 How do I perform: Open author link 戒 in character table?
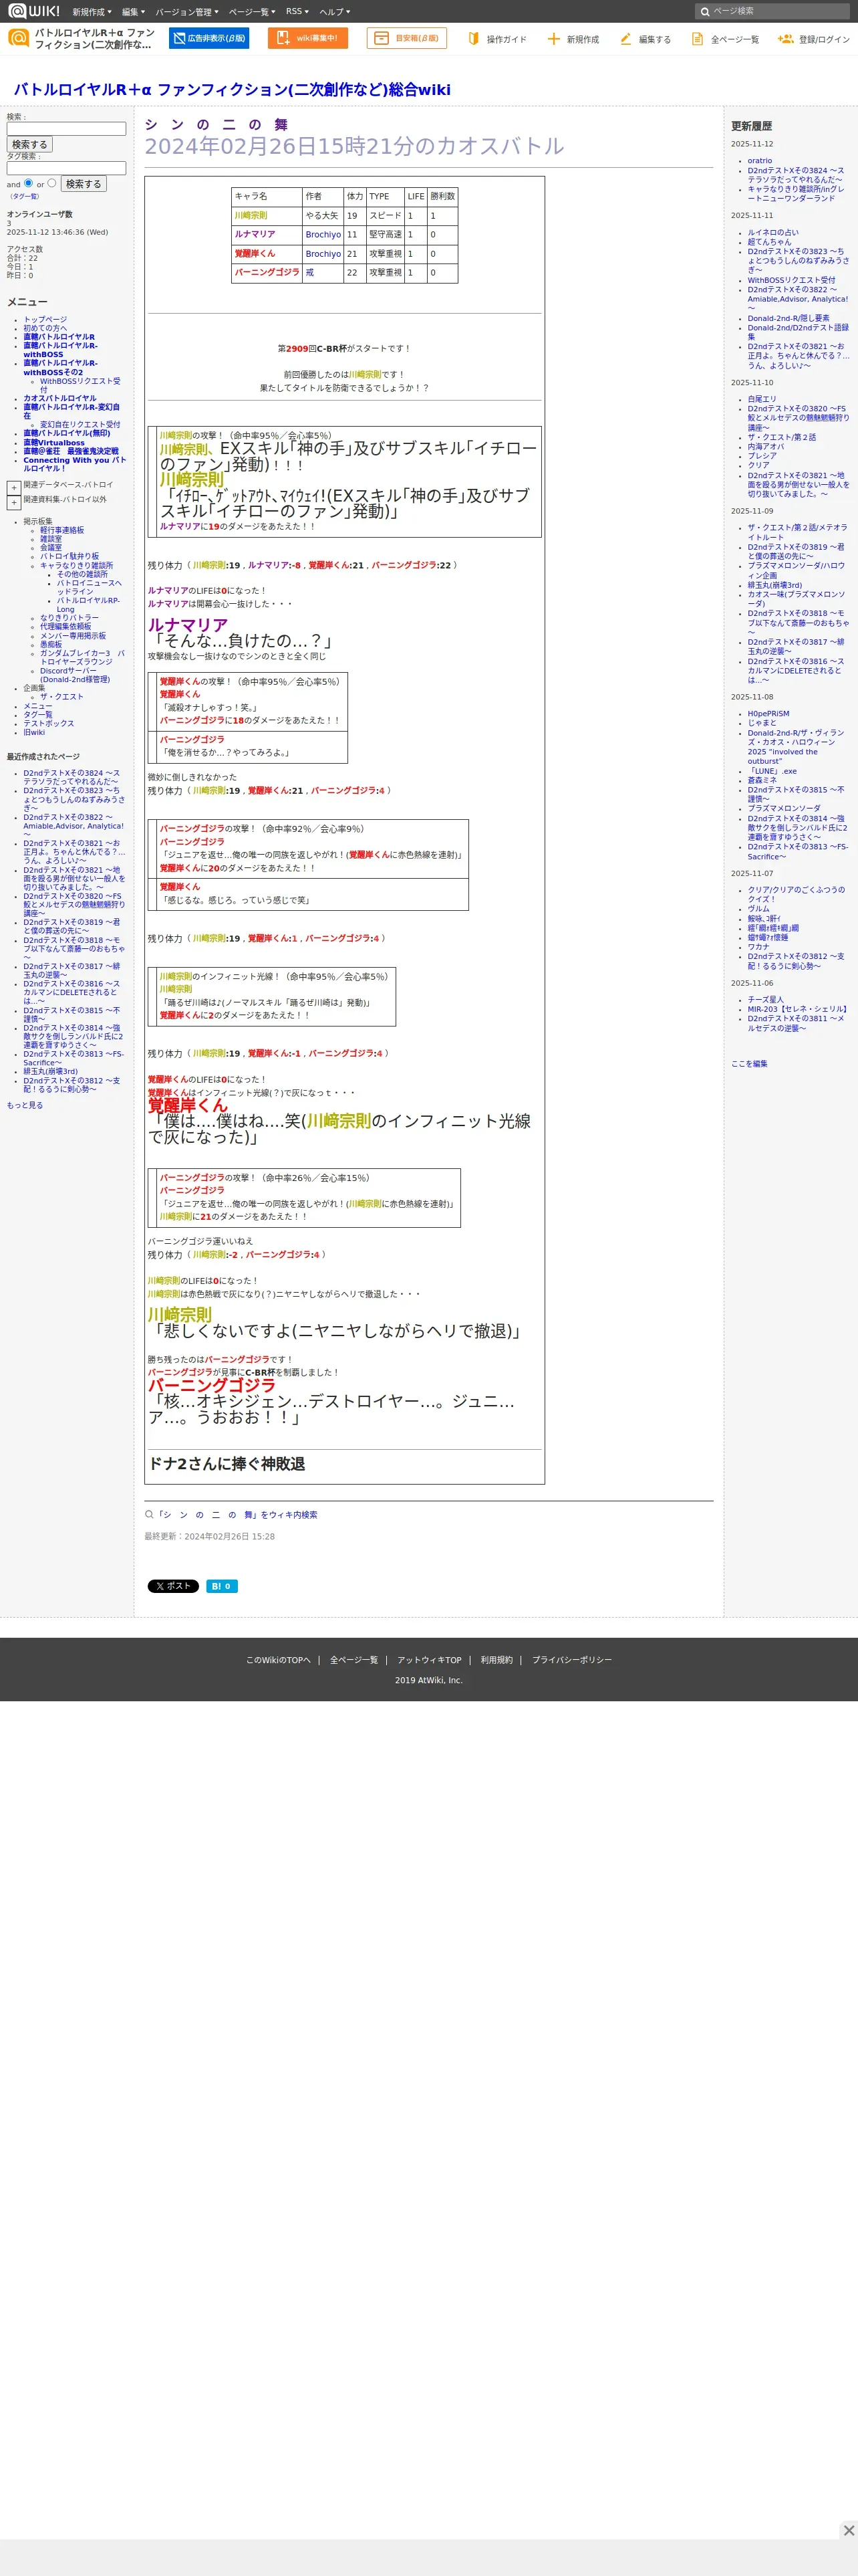(309, 272)
